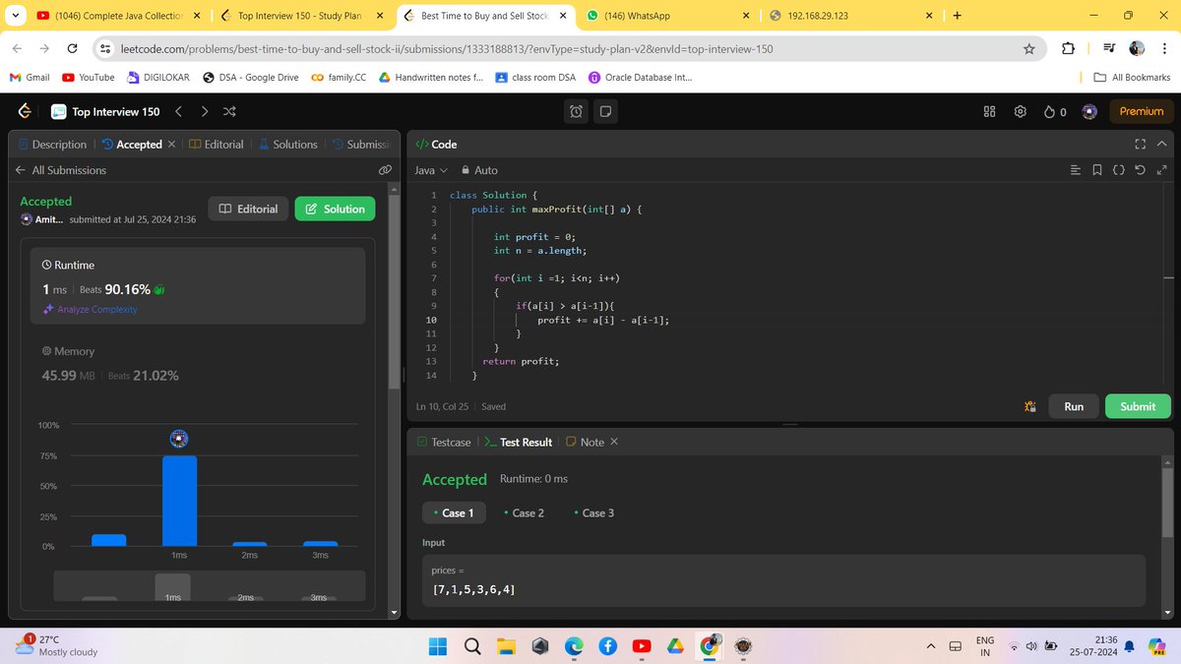Click the Editorial button beside Solution
The width and height of the screenshot is (1181, 664).
[248, 209]
